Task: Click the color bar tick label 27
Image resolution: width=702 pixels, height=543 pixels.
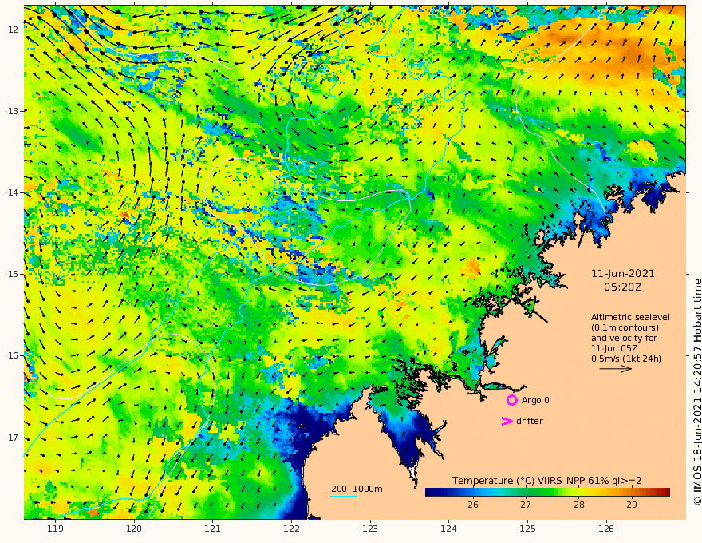Action: click(526, 505)
